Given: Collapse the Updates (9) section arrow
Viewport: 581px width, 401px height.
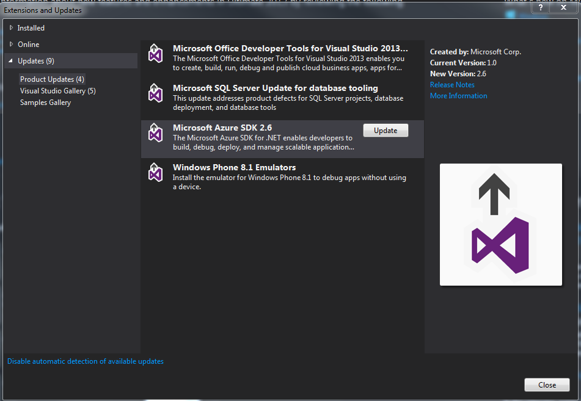Looking at the screenshot, I should coord(11,60).
